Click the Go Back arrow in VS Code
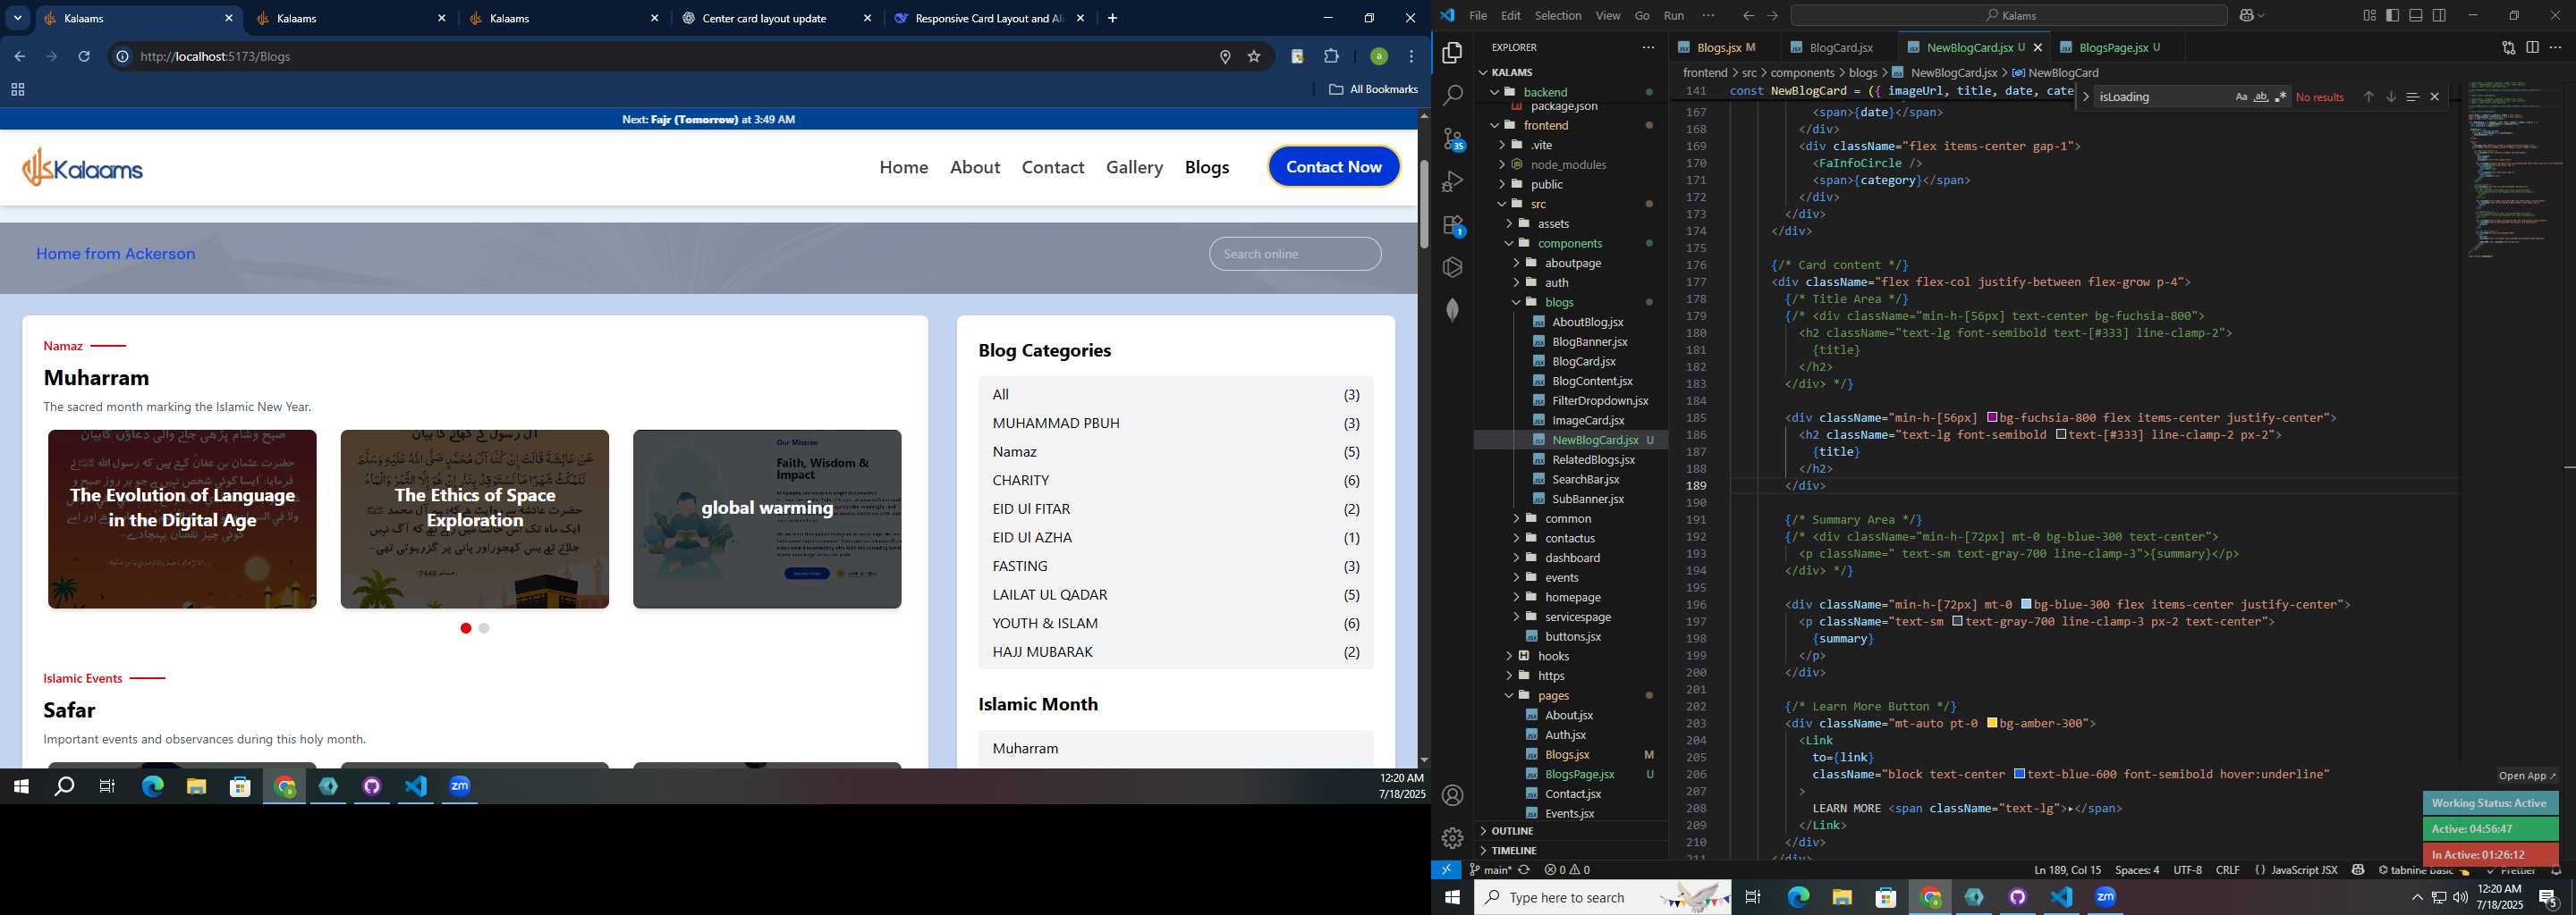 (x=1748, y=15)
